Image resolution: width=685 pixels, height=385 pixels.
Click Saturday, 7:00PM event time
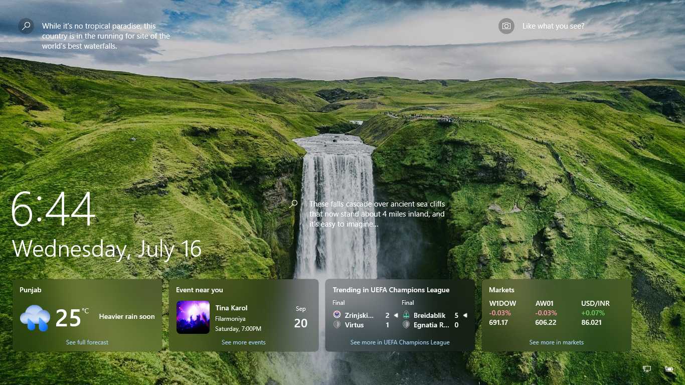tap(238, 329)
